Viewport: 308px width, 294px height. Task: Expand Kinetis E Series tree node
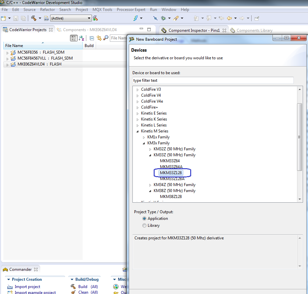click(x=137, y=114)
